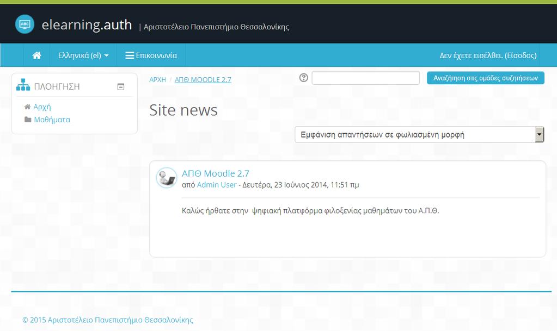
Task: Open the Ελληνικά (el) language dropdown
Action: pos(83,55)
